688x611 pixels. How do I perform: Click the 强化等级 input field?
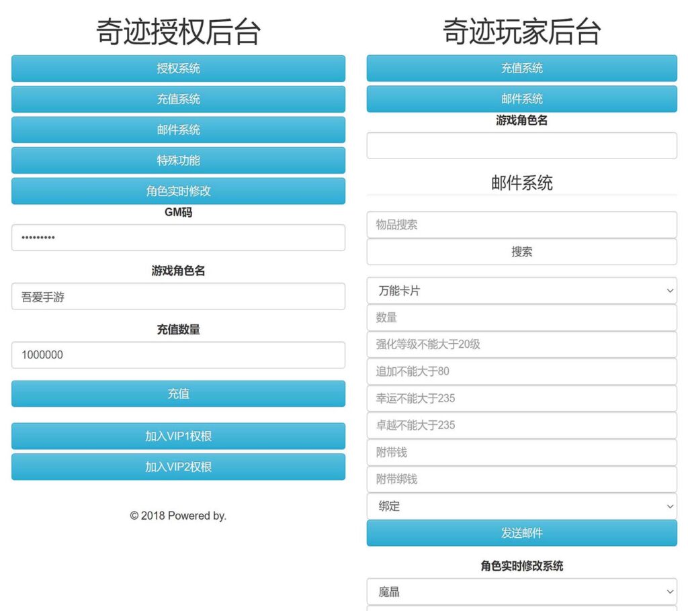(521, 344)
